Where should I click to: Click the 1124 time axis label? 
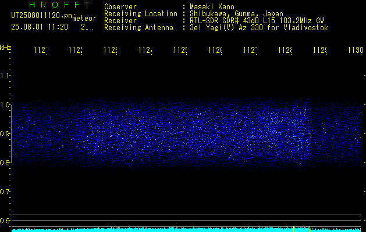pyautogui.click(x=145, y=50)
